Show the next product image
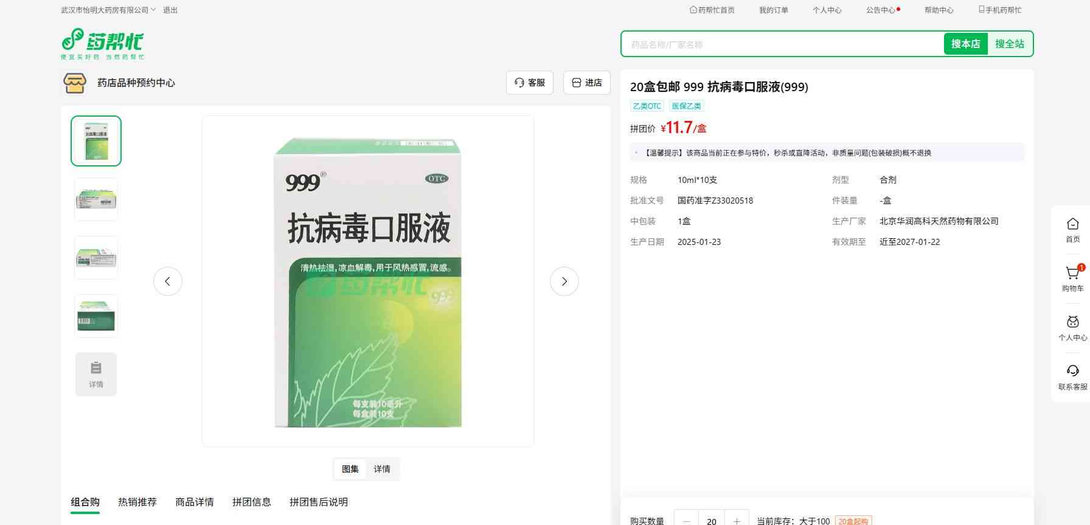This screenshot has height=525, width=1090. tap(564, 281)
